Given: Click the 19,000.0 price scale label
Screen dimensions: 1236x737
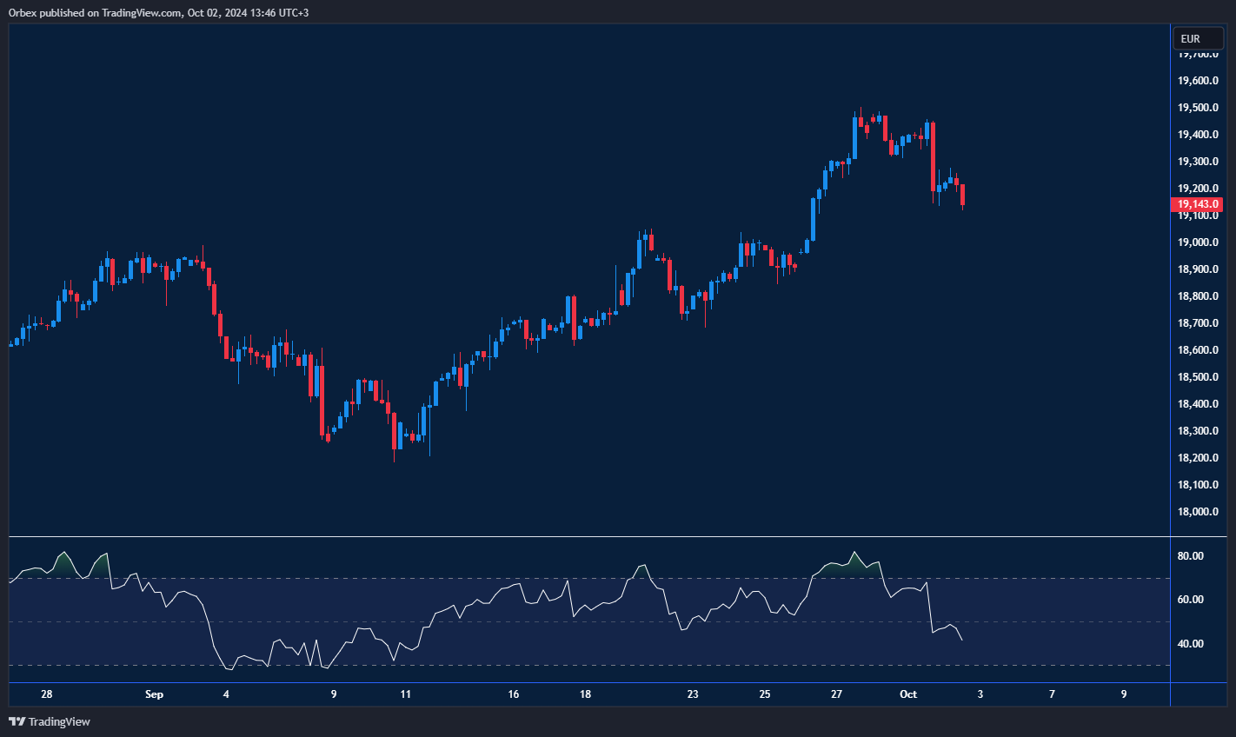Looking at the screenshot, I should (x=1197, y=242).
